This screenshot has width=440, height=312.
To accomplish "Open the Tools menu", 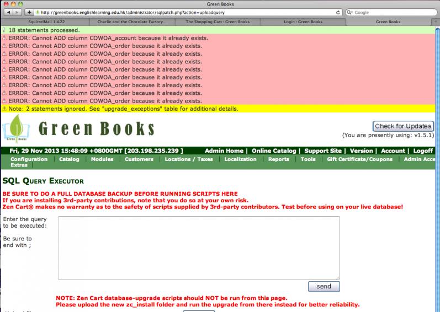I will [x=308, y=159].
